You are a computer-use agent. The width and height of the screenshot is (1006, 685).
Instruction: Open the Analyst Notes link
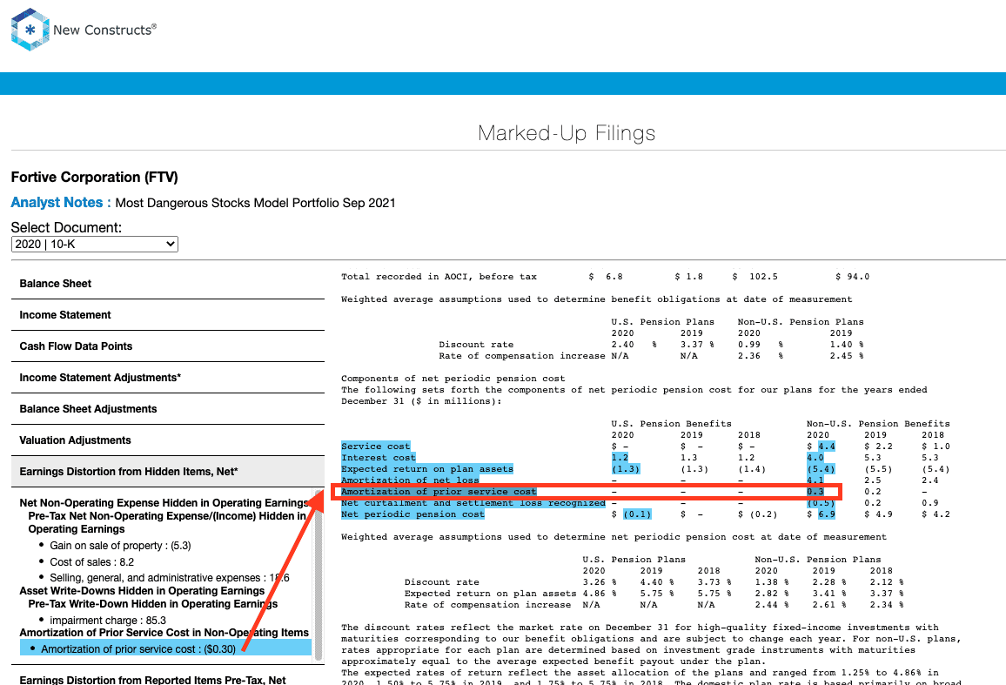click(x=61, y=203)
